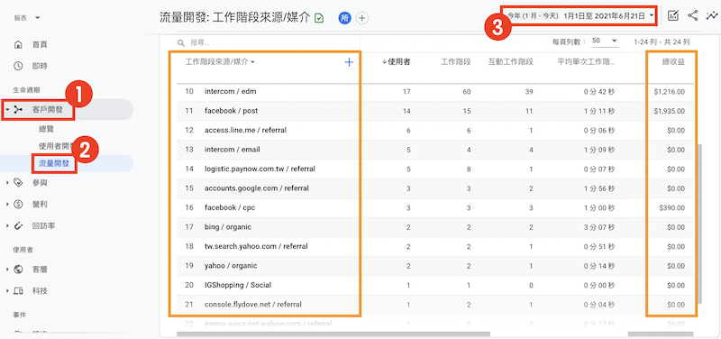Click the 客戶開發 acquisition icon
This screenshot has height=339, width=721.
18,109
